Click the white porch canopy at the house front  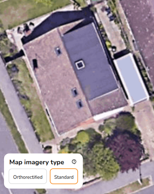[x=108, y=114]
